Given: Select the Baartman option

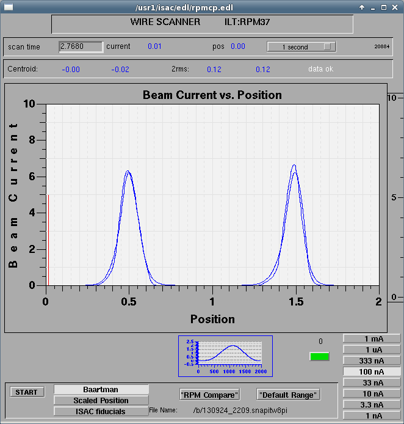Looking at the screenshot, I should pos(101,389).
